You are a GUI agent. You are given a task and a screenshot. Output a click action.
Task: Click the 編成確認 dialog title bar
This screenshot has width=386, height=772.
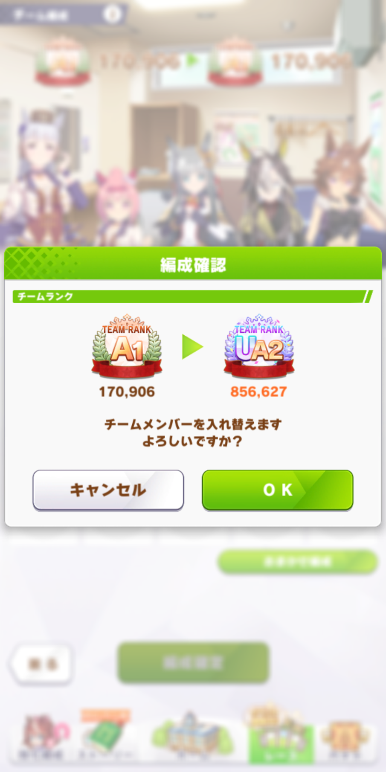coord(193,264)
